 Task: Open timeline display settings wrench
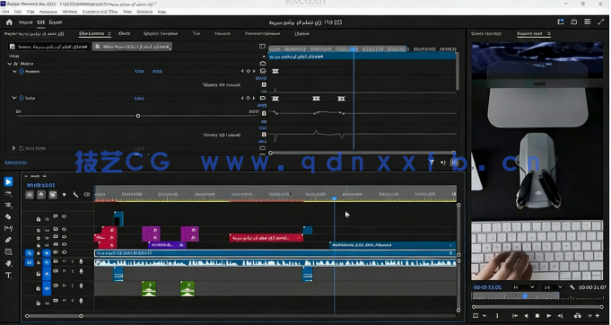[75, 195]
